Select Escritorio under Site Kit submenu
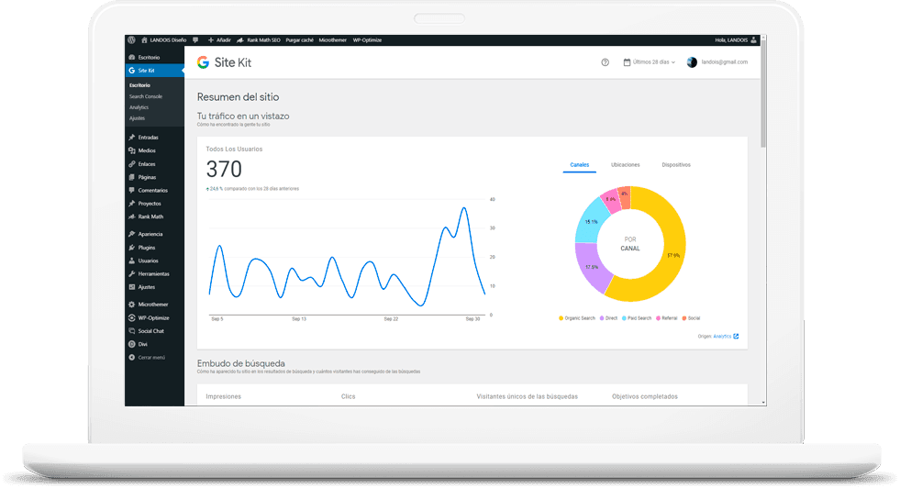The image size is (900, 488). pos(139,85)
